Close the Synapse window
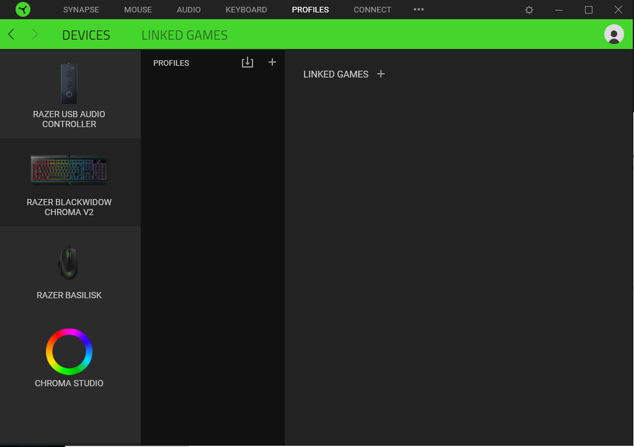The height and width of the screenshot is (447, 634). pos(618,10)
